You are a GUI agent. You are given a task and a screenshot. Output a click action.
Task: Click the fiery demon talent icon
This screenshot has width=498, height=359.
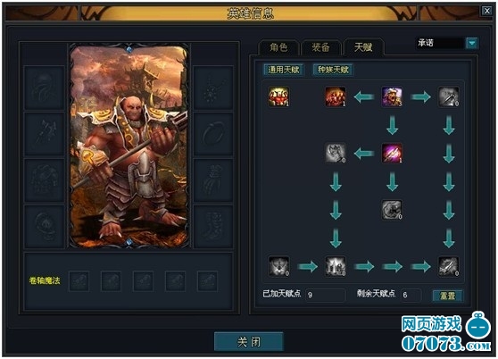tap(336, 96)
